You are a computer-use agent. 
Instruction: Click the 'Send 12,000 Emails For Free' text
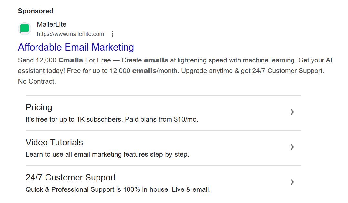point(64,60)
